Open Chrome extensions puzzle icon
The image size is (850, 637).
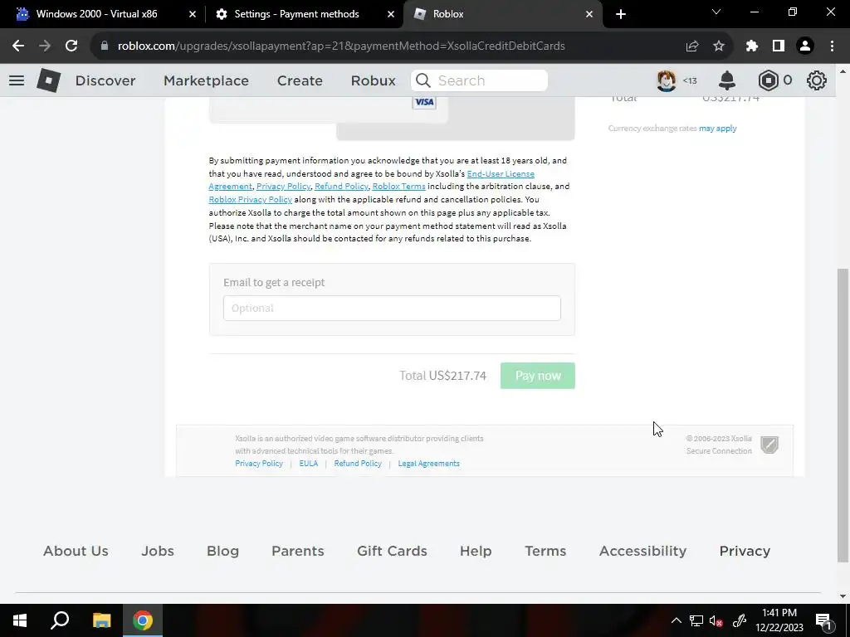(x=752, y=46)
